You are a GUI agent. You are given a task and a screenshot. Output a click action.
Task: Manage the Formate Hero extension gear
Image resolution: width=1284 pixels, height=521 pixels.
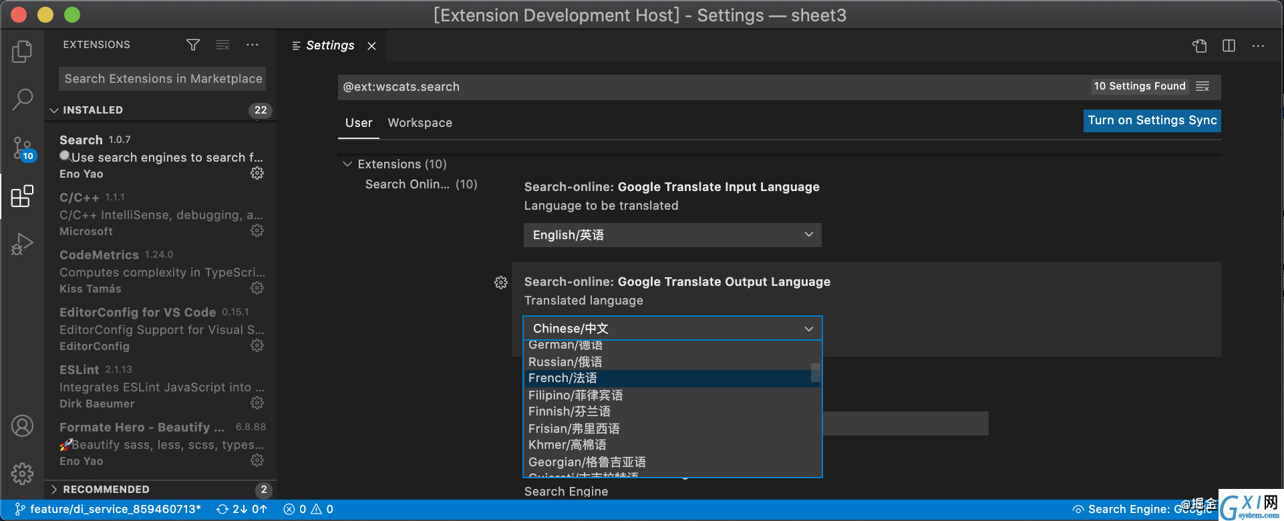coord(257,460)
